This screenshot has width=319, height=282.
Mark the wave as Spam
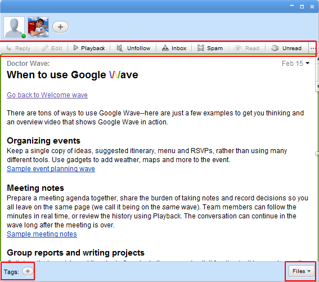coord(210,48)
